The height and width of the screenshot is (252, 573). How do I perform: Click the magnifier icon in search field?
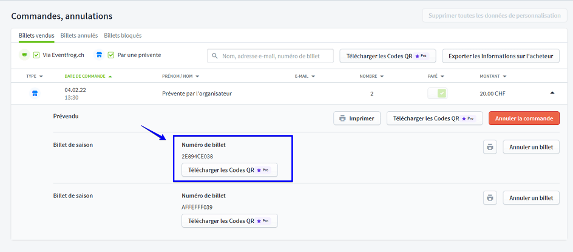[215, 56]
